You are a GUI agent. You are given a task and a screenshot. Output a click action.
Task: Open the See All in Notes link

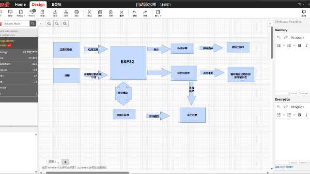click(284, 167)
